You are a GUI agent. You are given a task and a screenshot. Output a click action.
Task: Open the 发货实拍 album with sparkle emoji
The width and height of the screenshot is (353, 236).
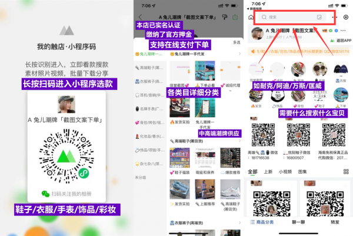(x=179, y=189)
